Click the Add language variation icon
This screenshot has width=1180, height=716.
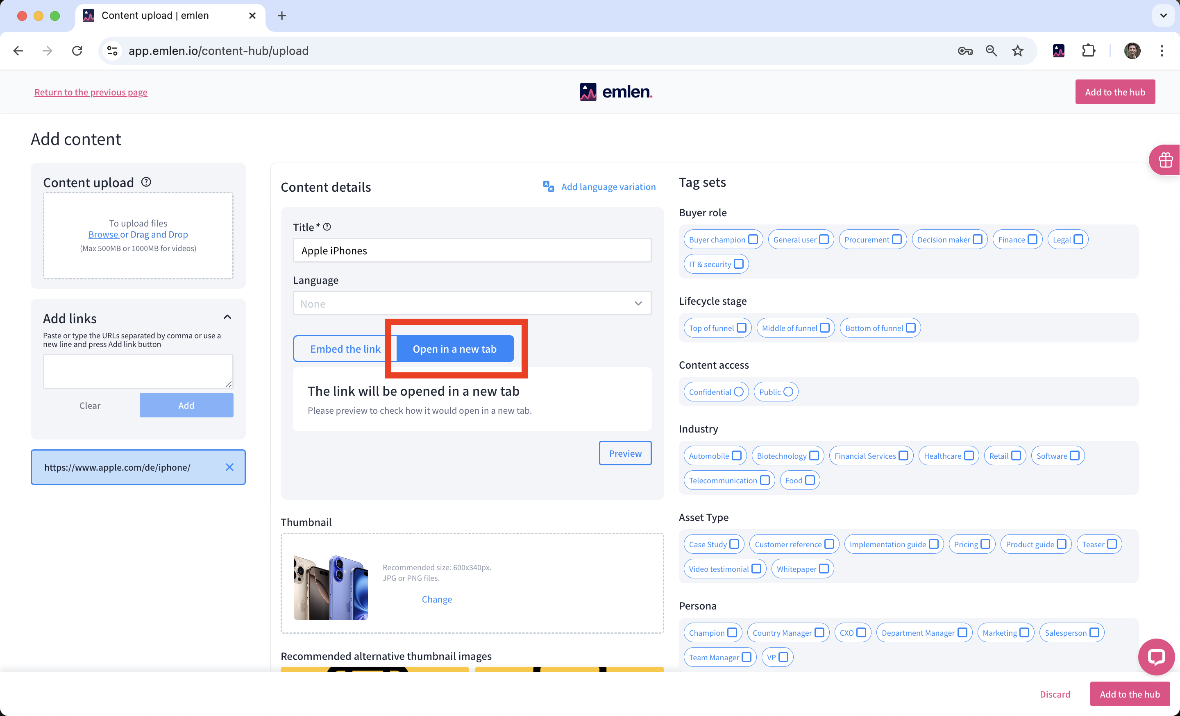pos(548,186)
